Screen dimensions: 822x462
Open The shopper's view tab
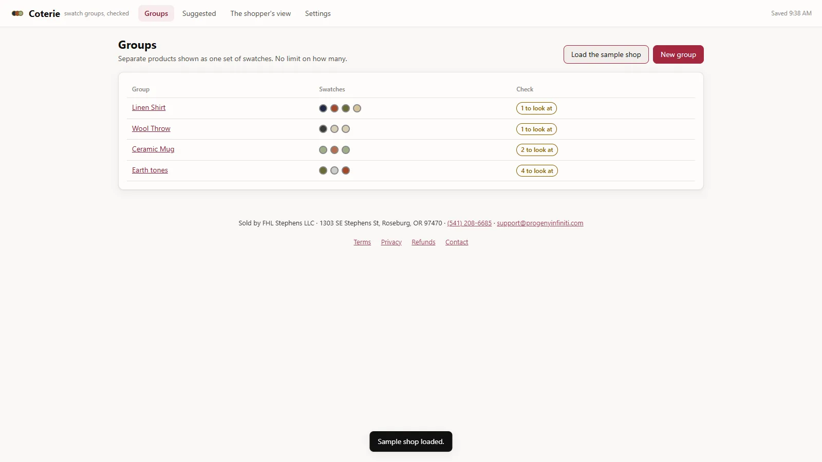[260, 13]
